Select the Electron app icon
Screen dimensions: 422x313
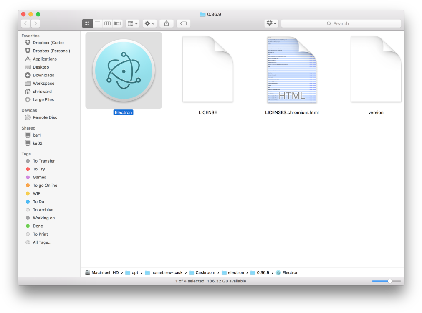[124, 71]
